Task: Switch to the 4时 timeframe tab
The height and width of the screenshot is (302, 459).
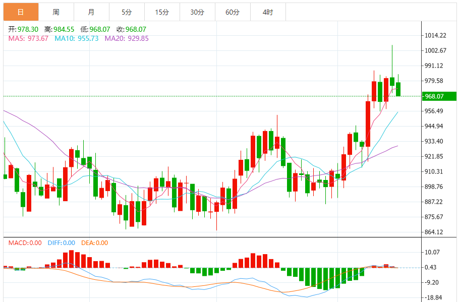Action: 268,12
